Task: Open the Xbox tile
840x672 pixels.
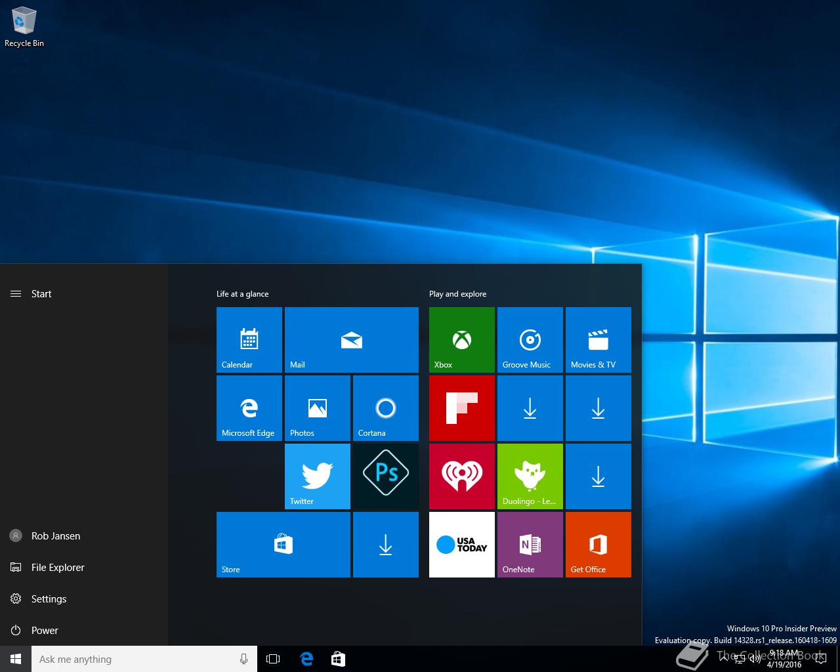Action: (x=462, y=340)
